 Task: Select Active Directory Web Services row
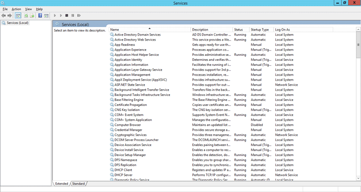click(x=221, y=40)
